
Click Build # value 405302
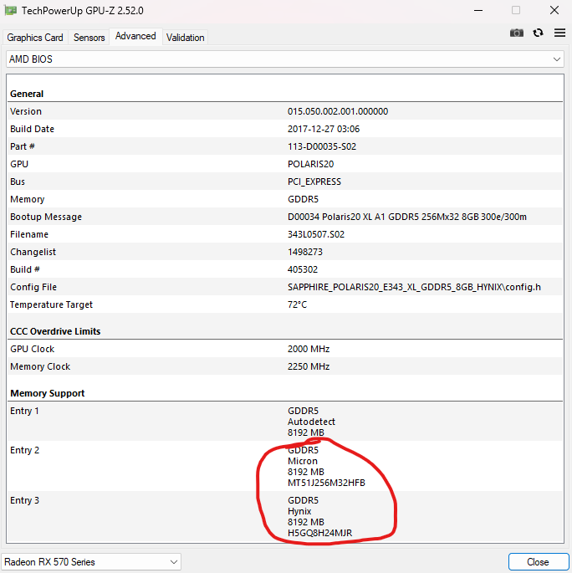pos(303,269)
